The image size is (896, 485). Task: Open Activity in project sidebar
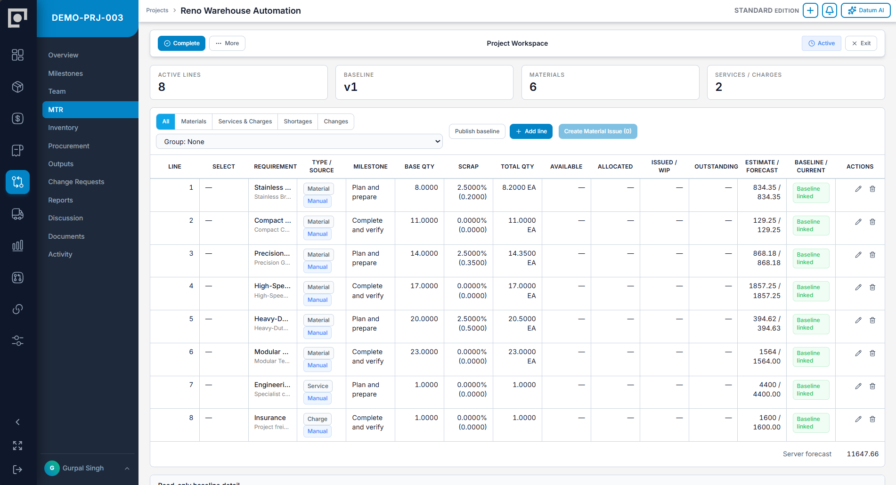pos(60,254)
